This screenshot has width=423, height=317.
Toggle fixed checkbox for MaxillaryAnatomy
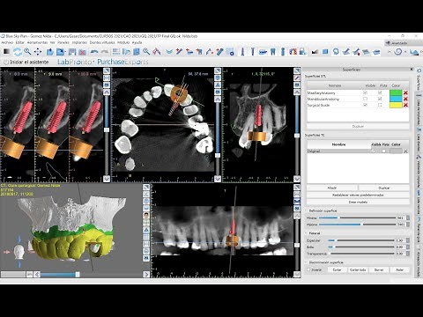[x=380, y=92]
